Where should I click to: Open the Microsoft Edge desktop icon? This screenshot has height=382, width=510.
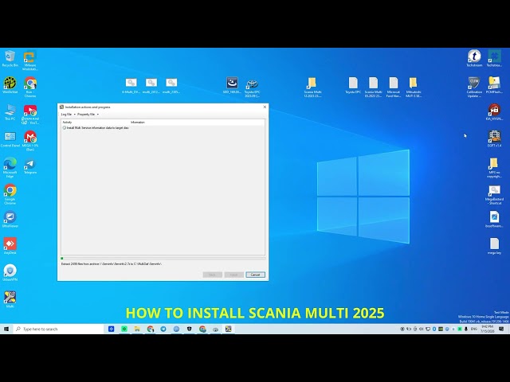click(10, 168)
